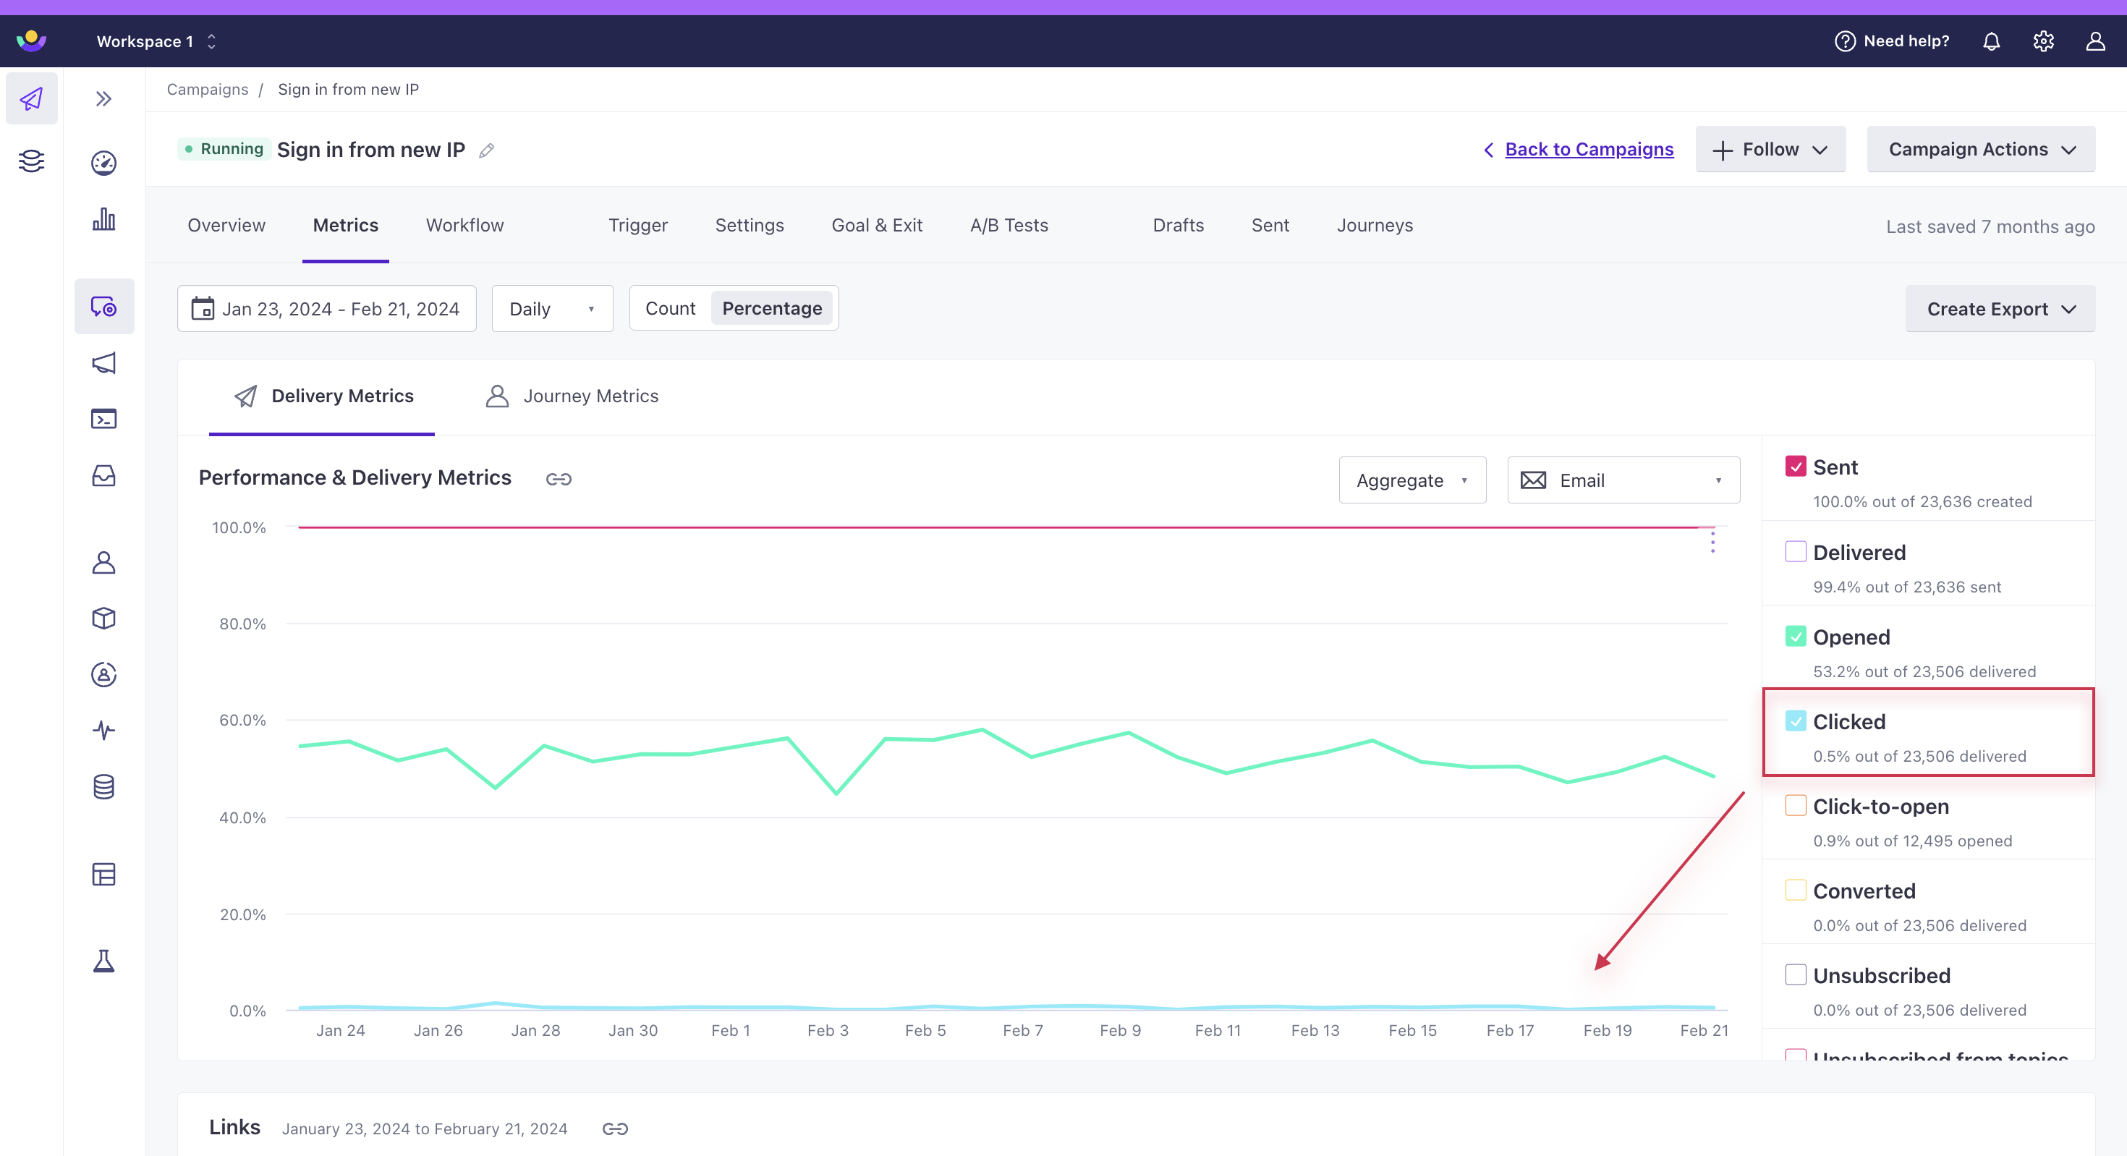
Task: Click the stacked layers sidebar icon
Action: [x=31, y=160]
